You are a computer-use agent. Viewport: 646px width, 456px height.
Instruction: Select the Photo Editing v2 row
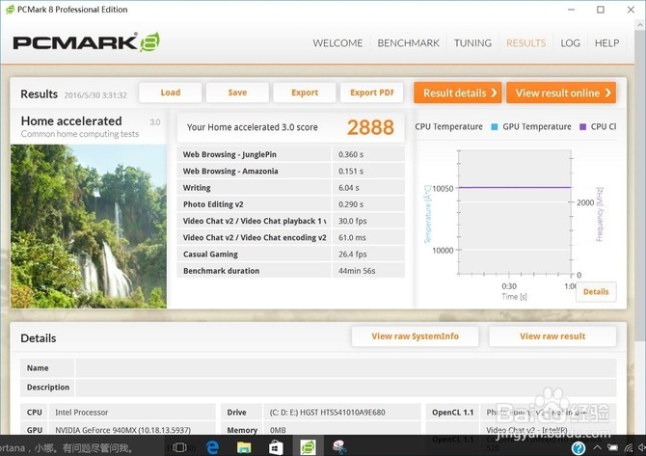[x=291, y=204]
